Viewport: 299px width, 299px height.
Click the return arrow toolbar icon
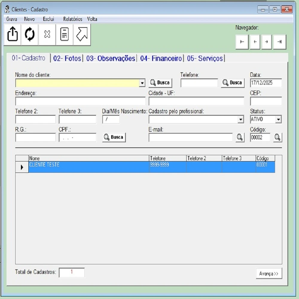coord(82,35)
